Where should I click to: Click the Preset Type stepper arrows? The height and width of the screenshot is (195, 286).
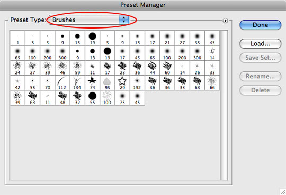(124, 20)
